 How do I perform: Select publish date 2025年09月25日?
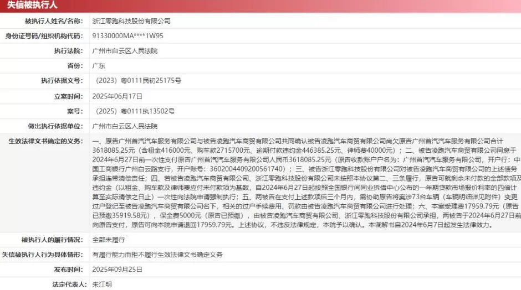click(x=118, y=270)
